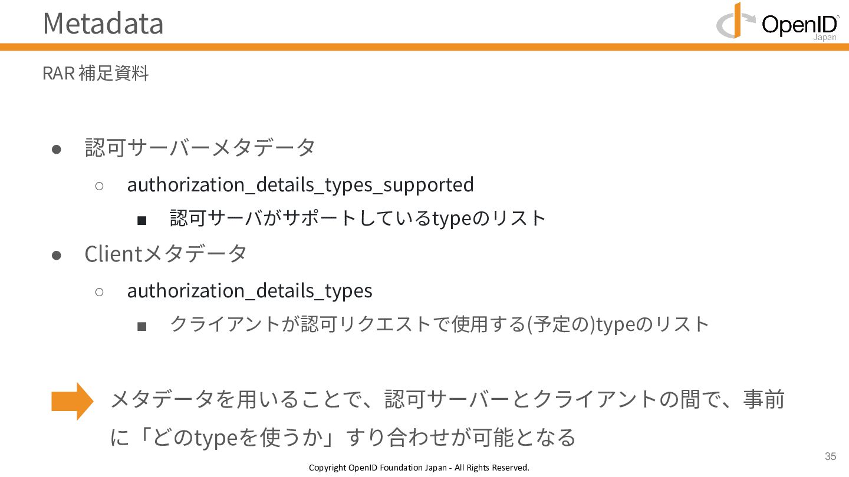Screen dimensions: 849x477
Task: Click the orange horizontal header bar
Action: tap(424, 47)
